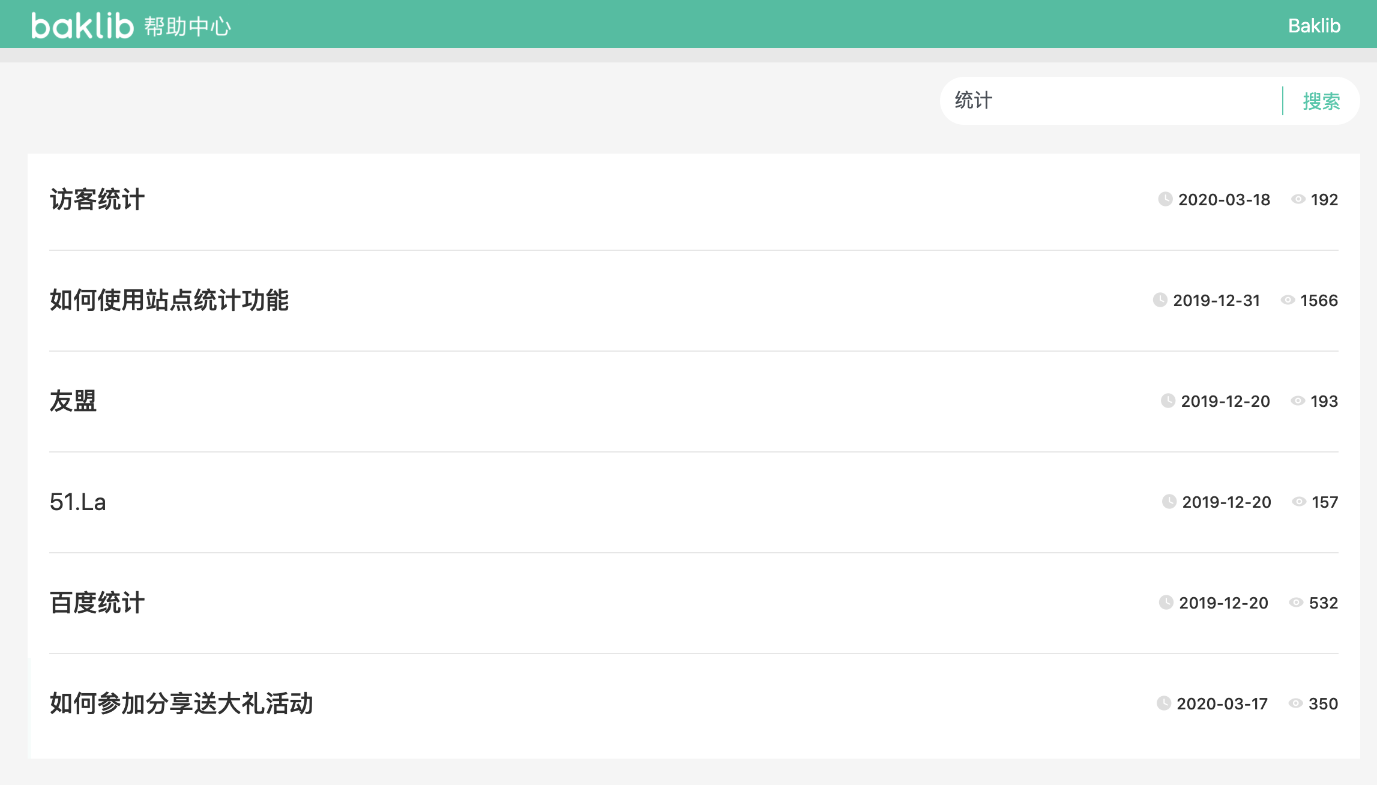Open the 如何参加分享送大礼活动 article

(x=181, y=703)
